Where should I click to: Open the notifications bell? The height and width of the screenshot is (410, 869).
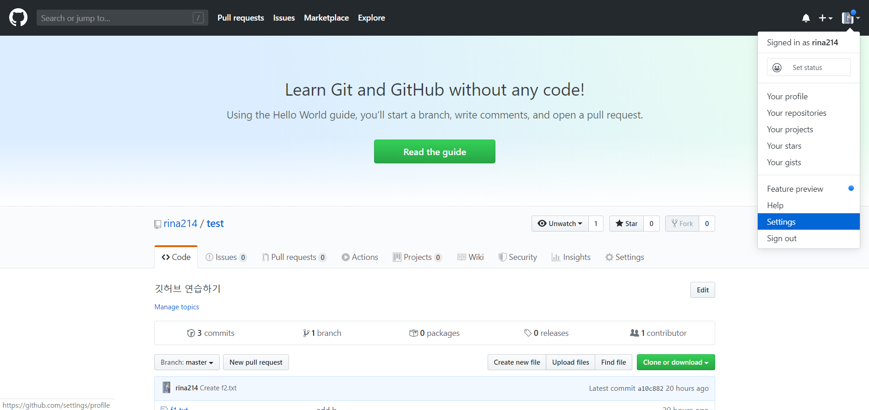(806, 18)
